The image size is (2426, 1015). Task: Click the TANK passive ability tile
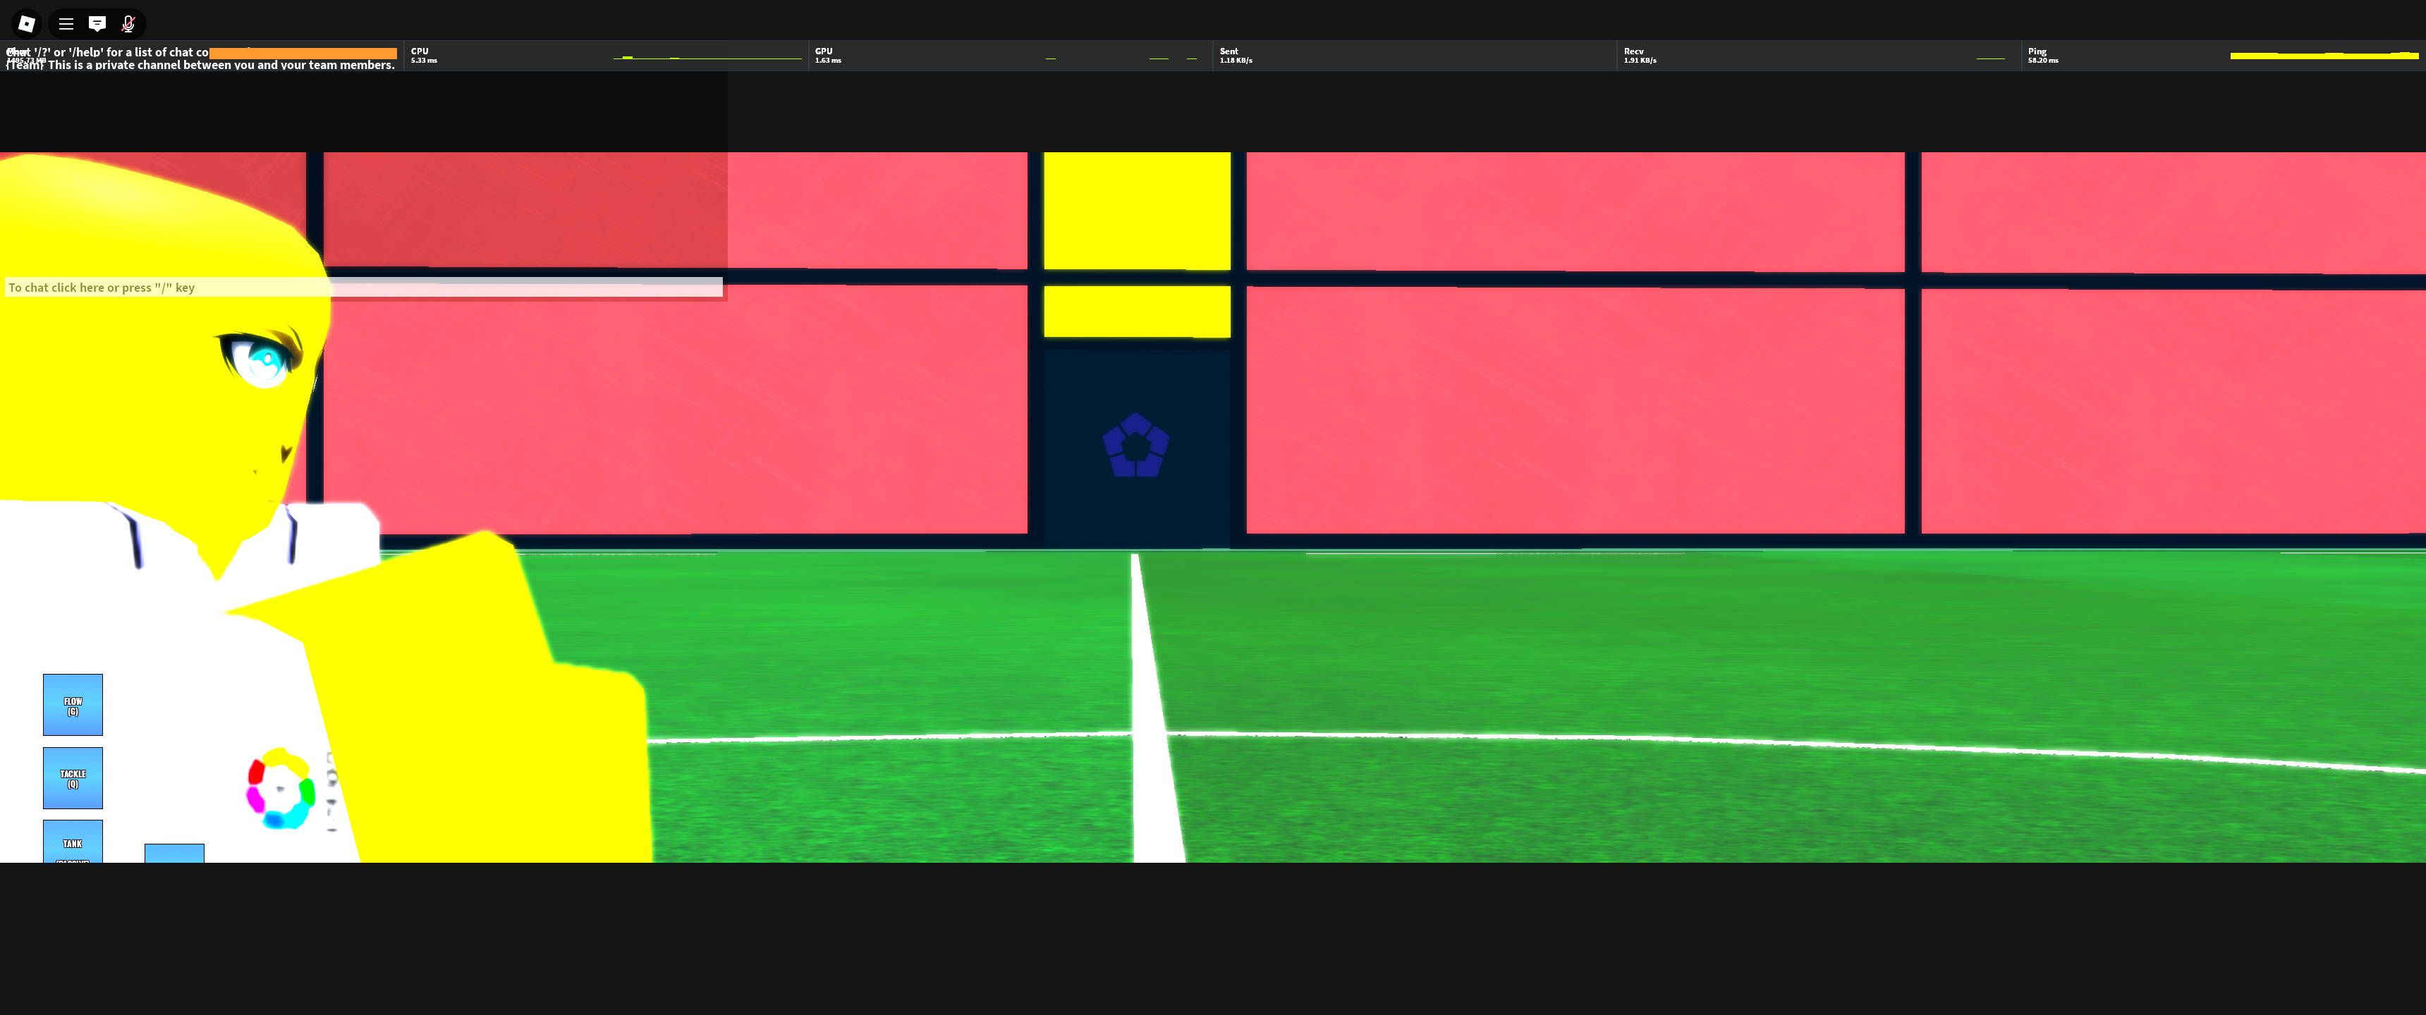(x=73, y=842)
